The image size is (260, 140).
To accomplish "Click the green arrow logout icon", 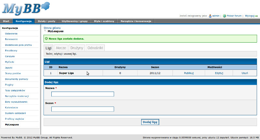I will (x=256, y=16).
